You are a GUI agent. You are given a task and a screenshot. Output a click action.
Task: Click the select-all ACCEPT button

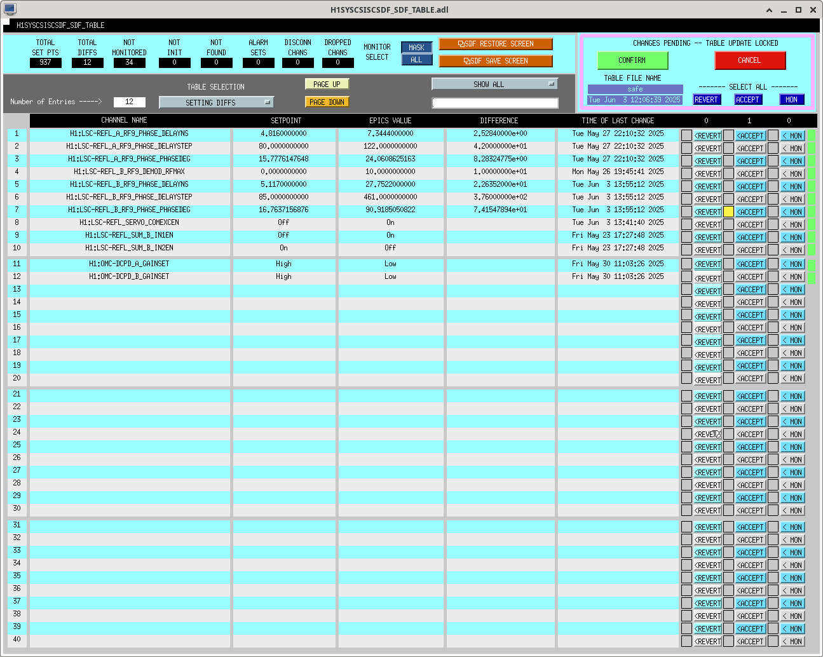pos(748,100)
